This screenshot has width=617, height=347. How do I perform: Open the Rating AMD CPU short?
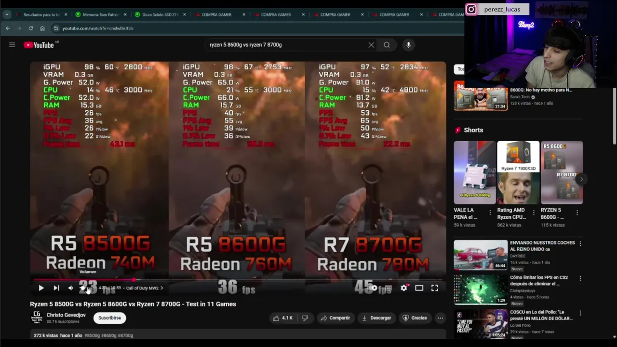tap(518, 173)
